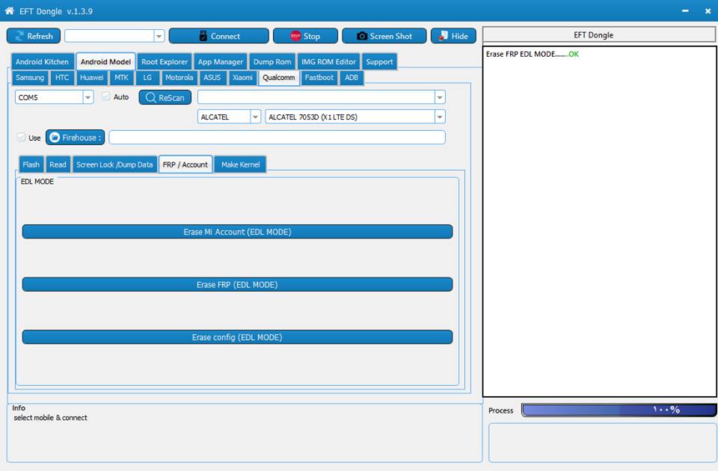Select the HTC brand tab
The width and height of the screenshot is (718, 471).
[62, 77]
